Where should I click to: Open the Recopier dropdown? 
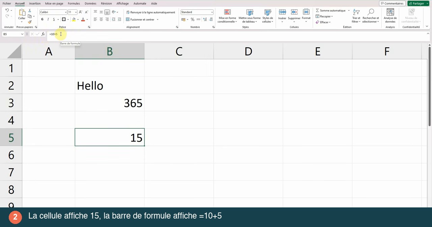[324, 16]
